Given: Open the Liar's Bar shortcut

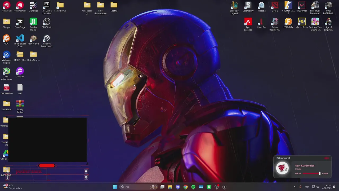Looking at the screenshot, I should [x=261, y=23].
